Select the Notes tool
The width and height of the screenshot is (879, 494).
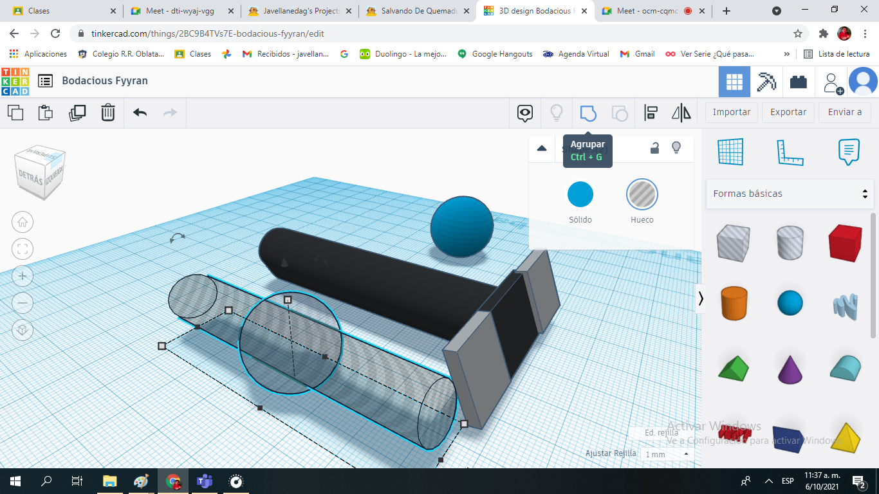(x=849, y=152)
